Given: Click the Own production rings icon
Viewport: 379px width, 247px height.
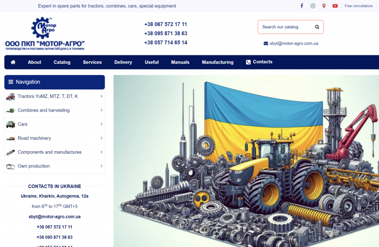Looking at the screenshot, I should [11, 166].
